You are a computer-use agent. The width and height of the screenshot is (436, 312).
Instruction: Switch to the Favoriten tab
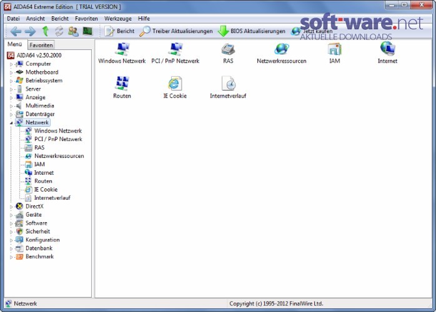(41, 45)
